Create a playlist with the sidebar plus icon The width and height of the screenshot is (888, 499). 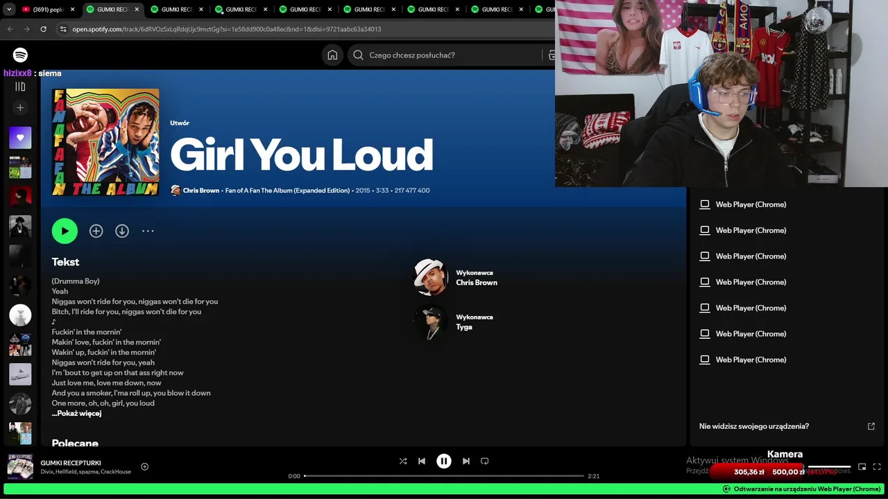point(20,107)
